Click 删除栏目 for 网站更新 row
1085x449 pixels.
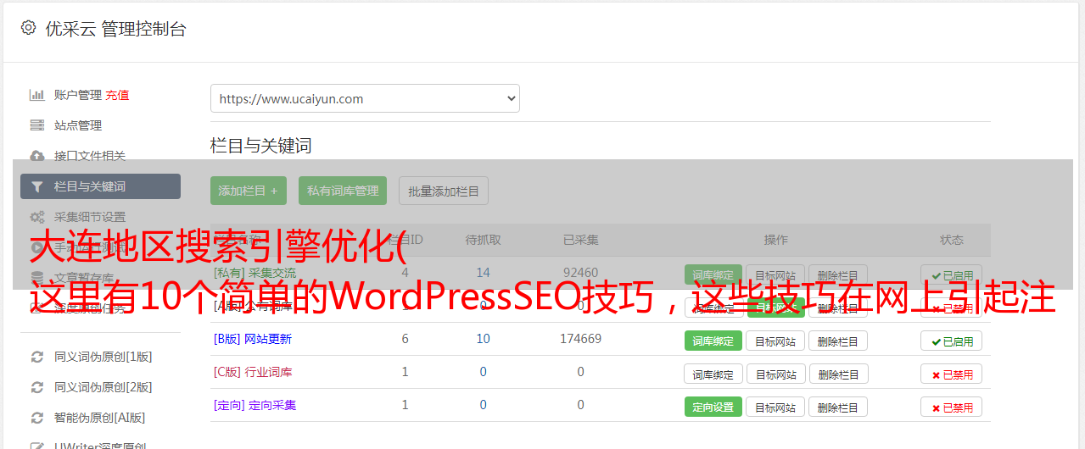(838, 341)
